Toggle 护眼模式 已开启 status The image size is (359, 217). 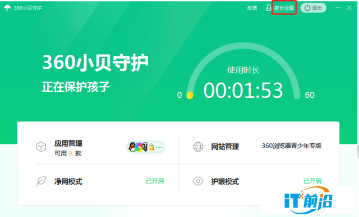click(312, 181)
